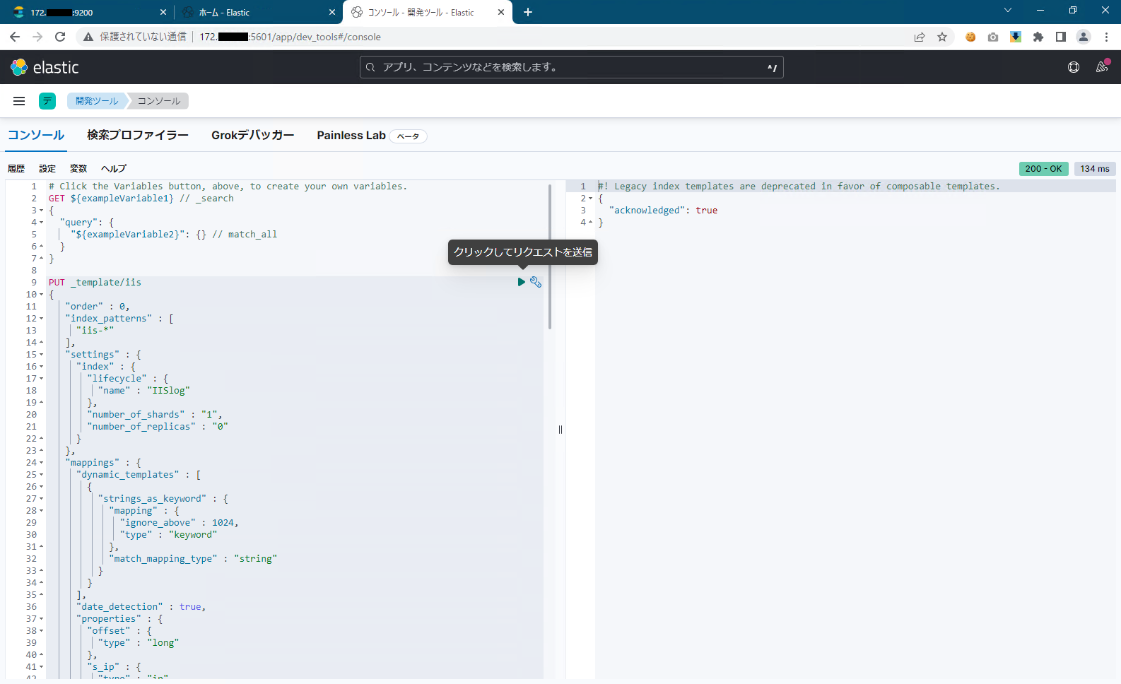Click the "date_detection" : true line

pyautogui.click(x=141, y=607)
